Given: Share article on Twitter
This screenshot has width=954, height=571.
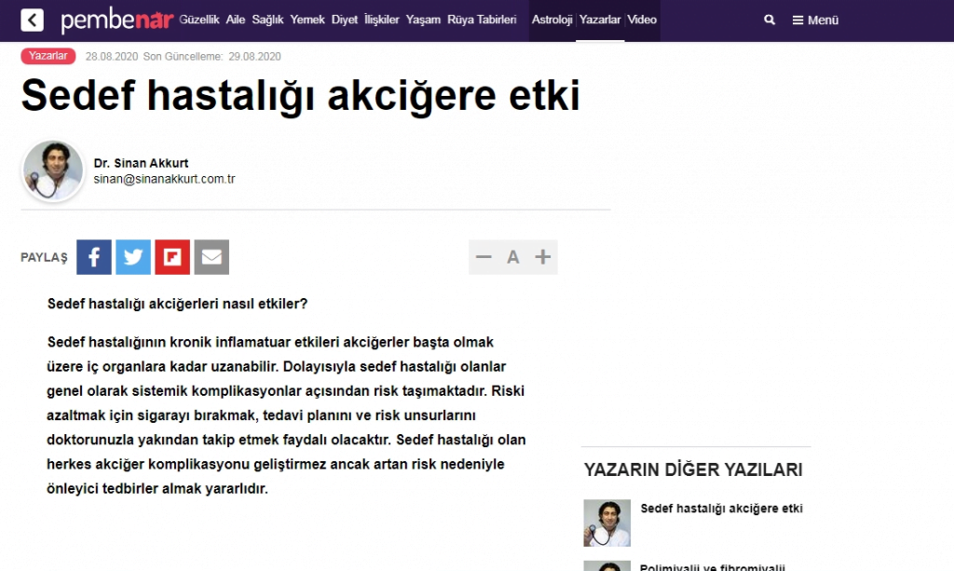Looking at the screenshot, I should click(x=133, y=257).
